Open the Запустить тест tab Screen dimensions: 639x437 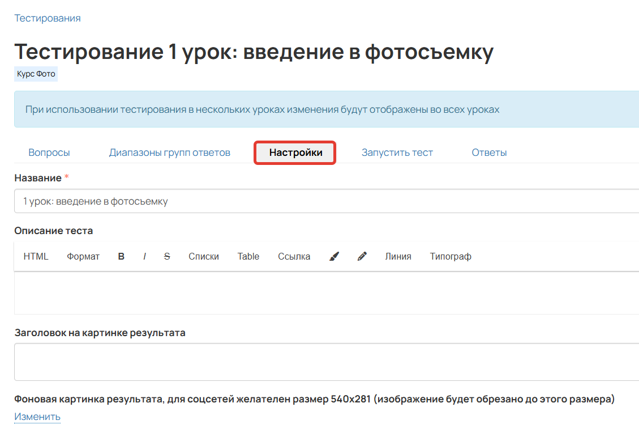coord(397,152)
